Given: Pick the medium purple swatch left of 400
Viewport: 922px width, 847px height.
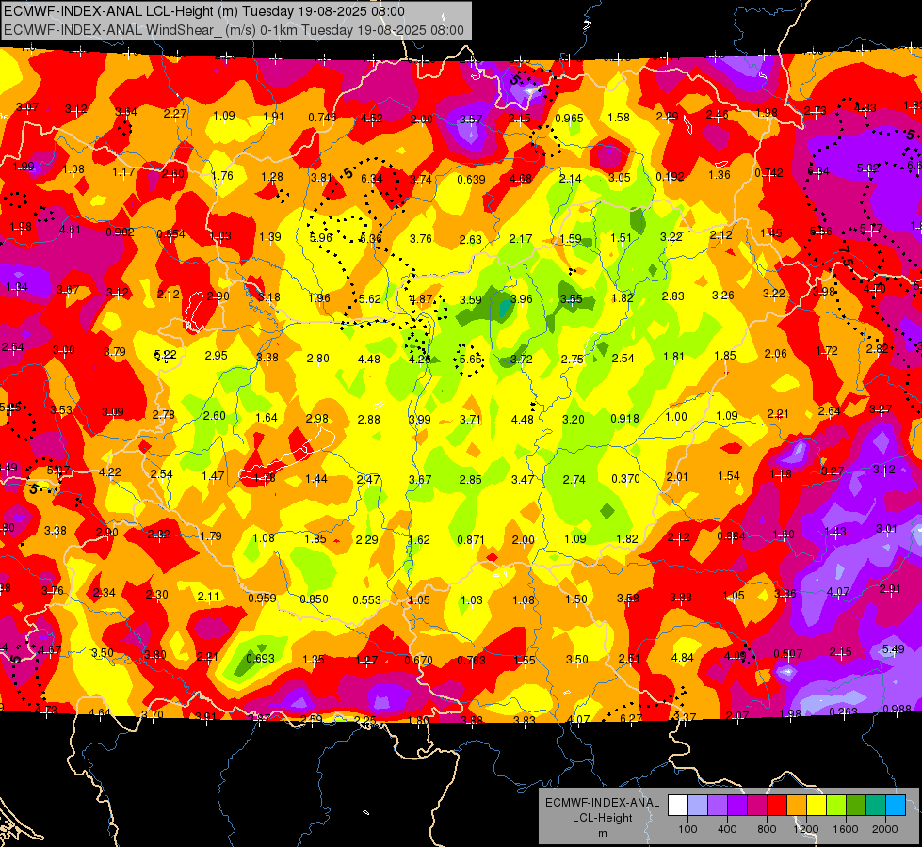Looking at the screenshot, I should [x=718, y=806].
